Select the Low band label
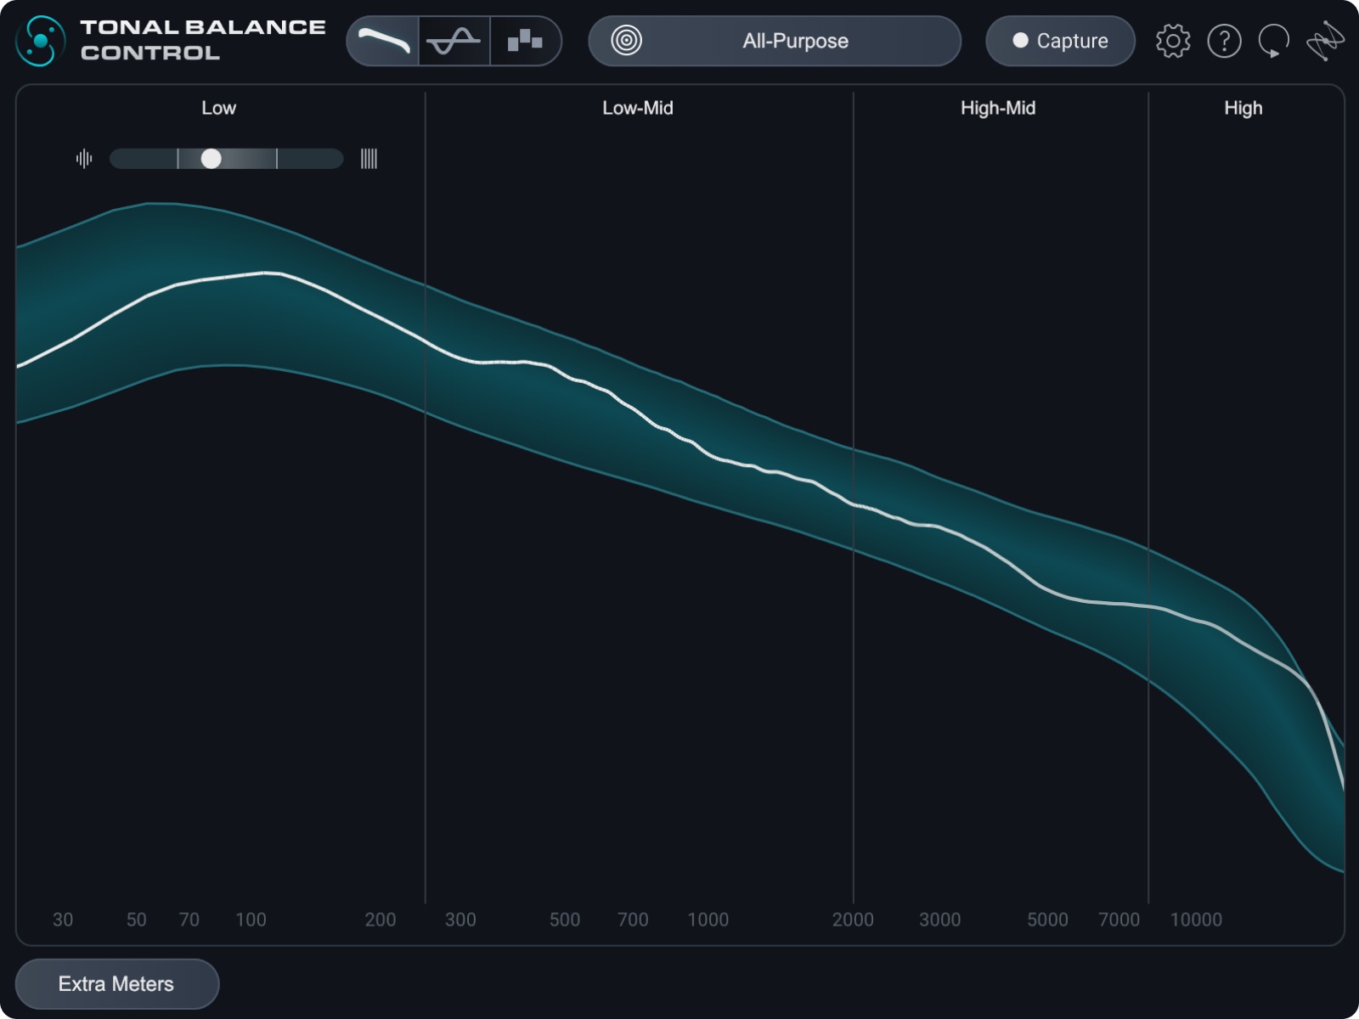 coord(218,108)
